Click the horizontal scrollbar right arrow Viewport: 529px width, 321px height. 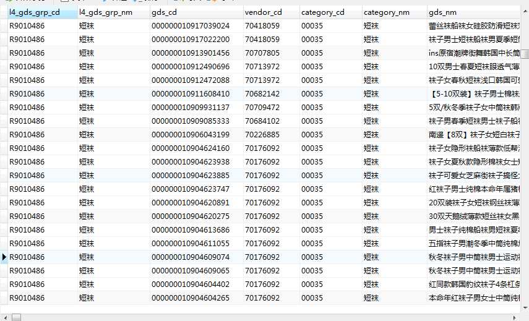(x=515, y=317)
